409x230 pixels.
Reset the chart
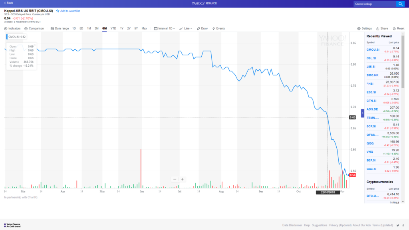[x=398, y=28]
